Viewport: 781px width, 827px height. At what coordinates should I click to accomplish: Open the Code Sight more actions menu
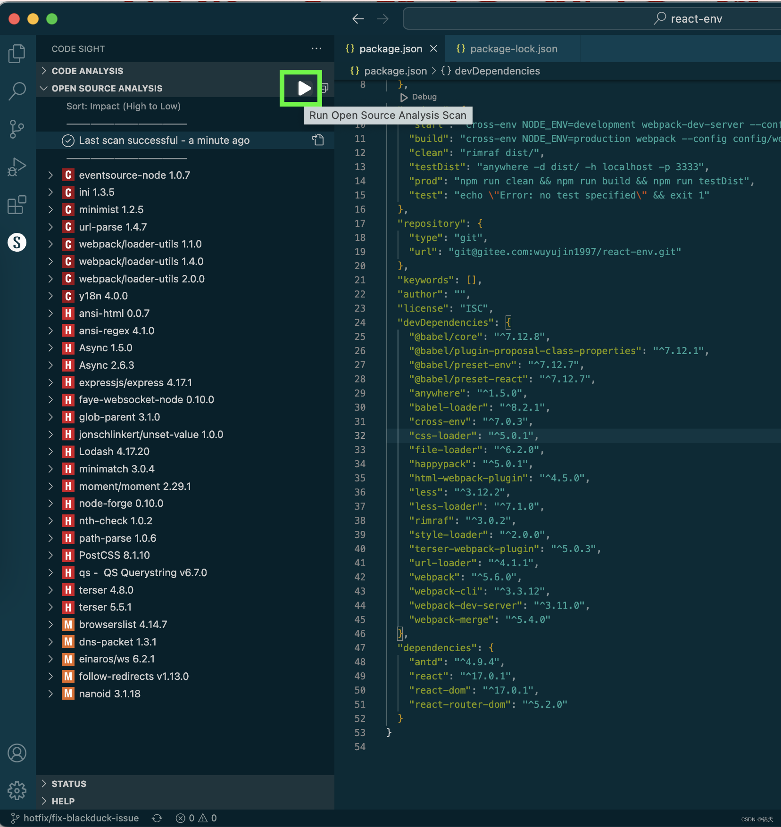[x=316, y=49]
